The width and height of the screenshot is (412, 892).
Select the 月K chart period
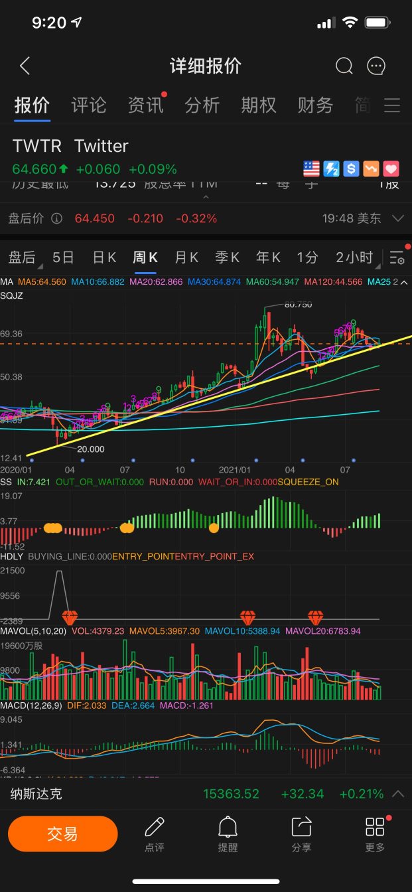tap(186, 258)
